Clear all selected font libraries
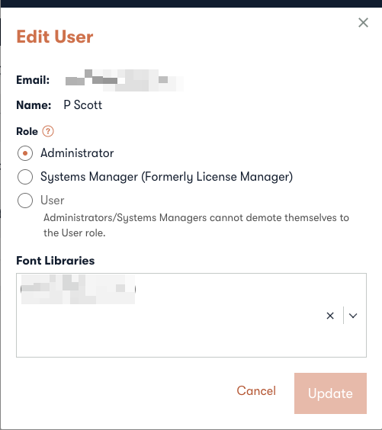382x430 pixels. pyautogui.click(x=330, y=316)
